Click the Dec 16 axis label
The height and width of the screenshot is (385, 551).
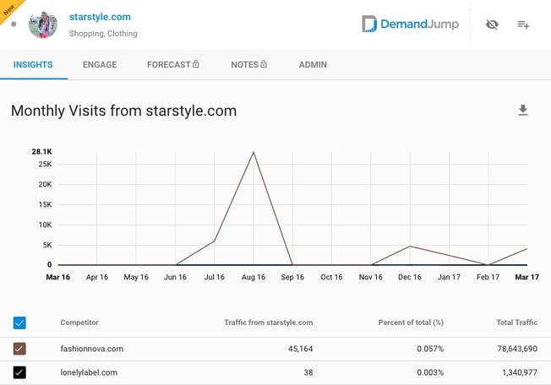click(x=410, y=277)
